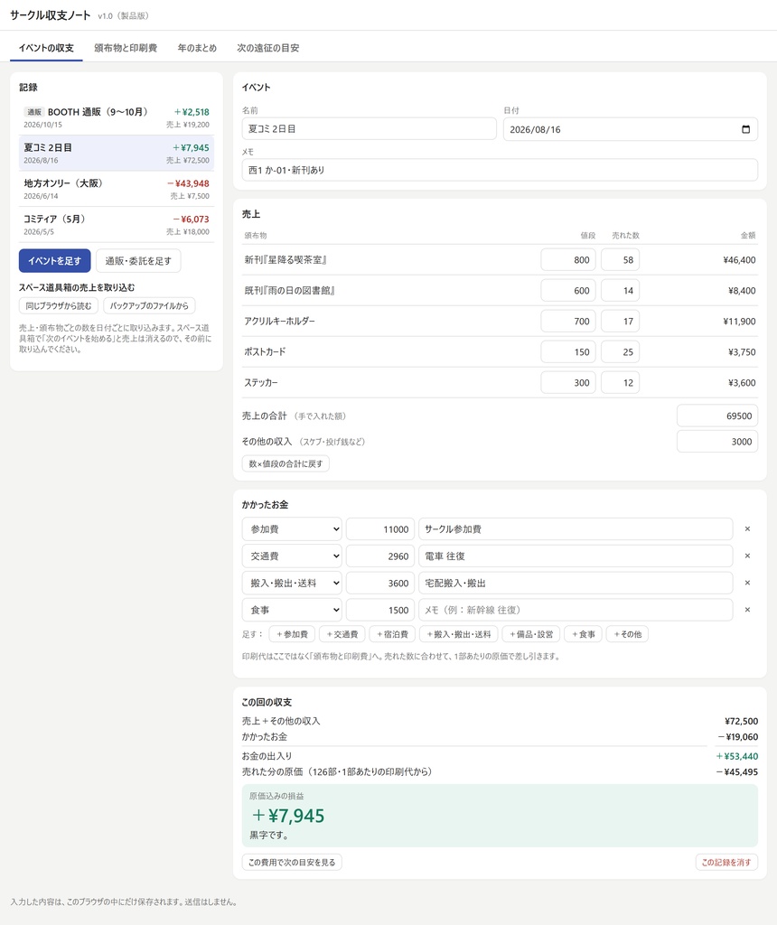
Task: Edit sold count 14 for 既刊『雨の日の図書館』
Action: click(620, 290)
